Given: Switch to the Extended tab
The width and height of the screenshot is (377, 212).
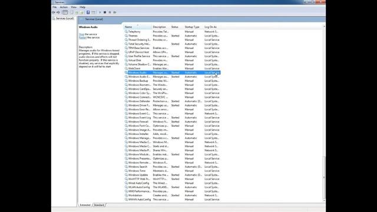Looking at the screenshot, I should tap(85, 205).
